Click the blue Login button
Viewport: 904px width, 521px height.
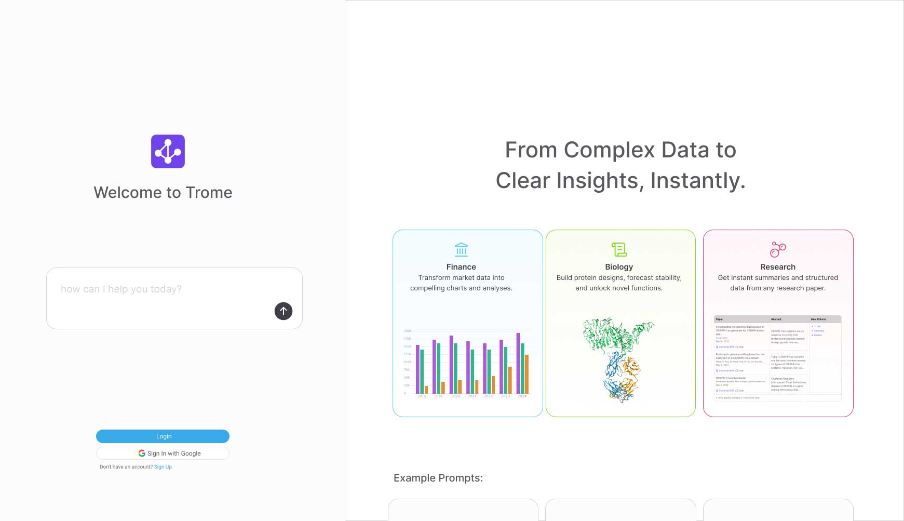[163, 436]
